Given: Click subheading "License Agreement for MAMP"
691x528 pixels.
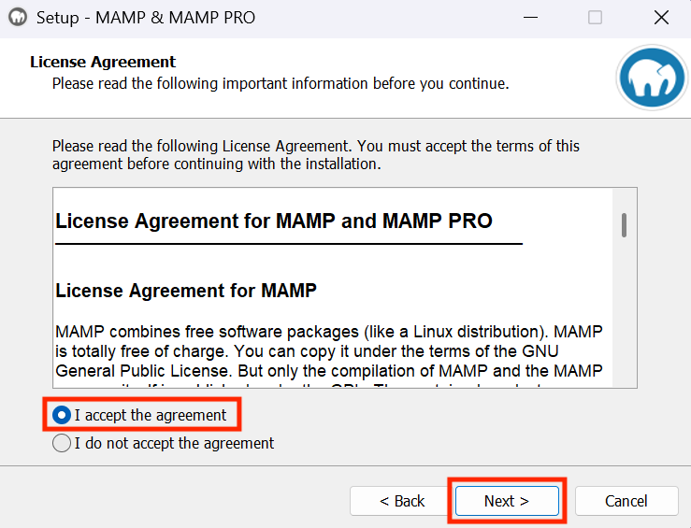Looking at the screenshot, I should click(x=186, y=291).
